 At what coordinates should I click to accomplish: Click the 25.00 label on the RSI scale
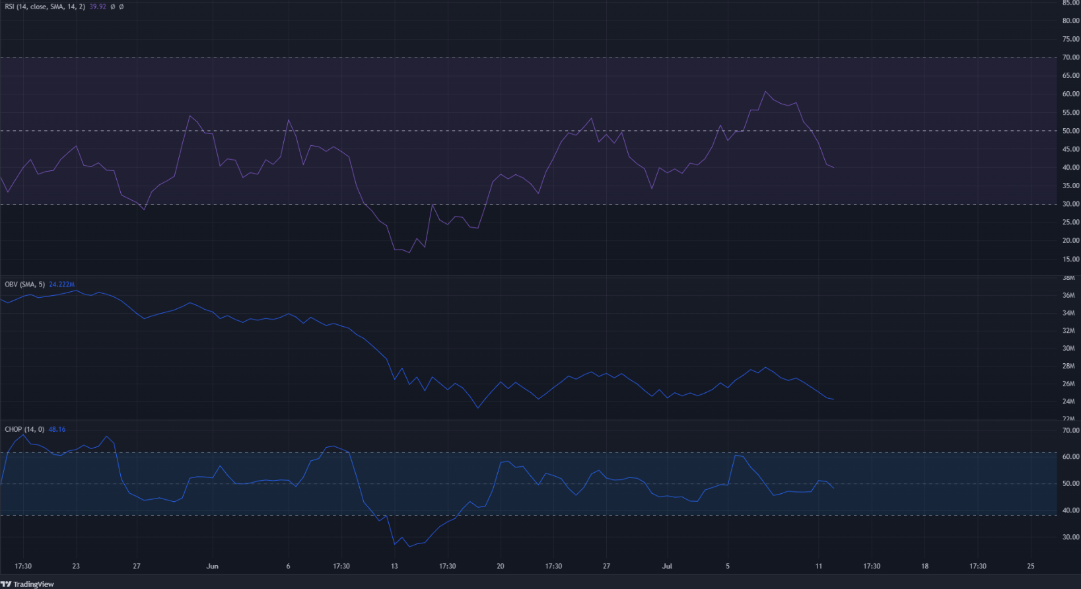pyautogui.click(x=1070, y=223)
